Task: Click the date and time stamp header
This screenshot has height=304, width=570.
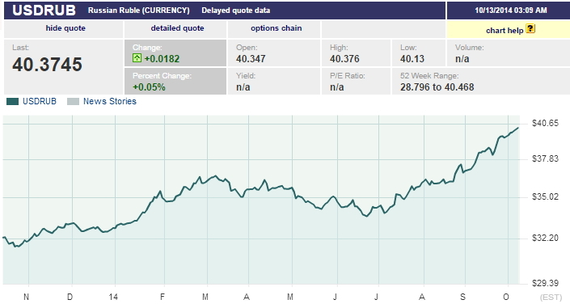Action: pos(511,11)
